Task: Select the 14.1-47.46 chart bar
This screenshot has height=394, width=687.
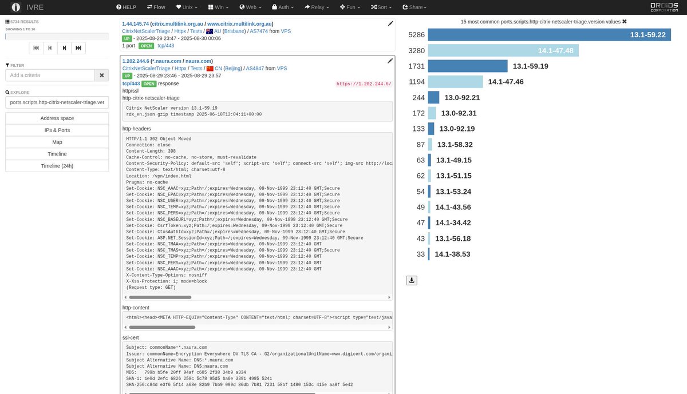Action: [x=456, y=82]
